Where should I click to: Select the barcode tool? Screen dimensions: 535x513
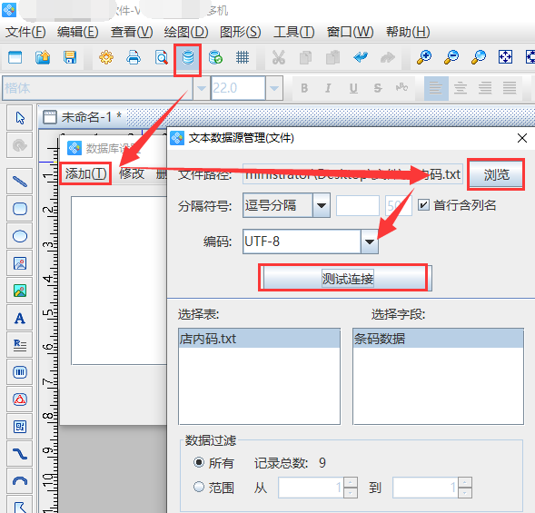tap(20, 372)
